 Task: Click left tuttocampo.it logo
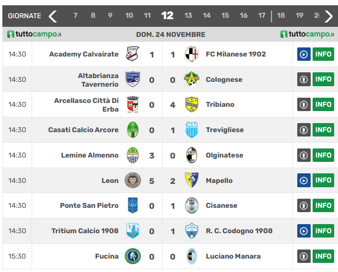pos(34,34)
